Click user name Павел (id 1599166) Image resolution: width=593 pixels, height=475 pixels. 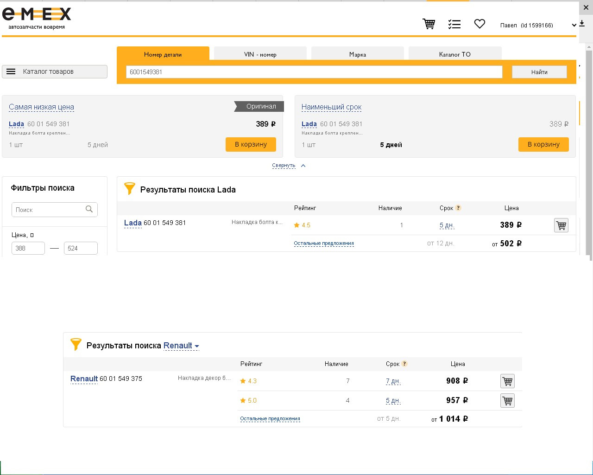coord(526,25)
